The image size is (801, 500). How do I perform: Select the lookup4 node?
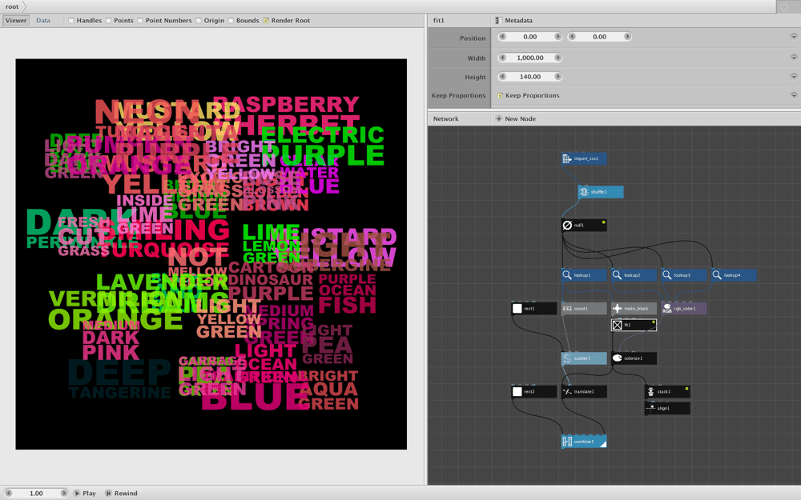pyautogui.click(x=734, y=275)
